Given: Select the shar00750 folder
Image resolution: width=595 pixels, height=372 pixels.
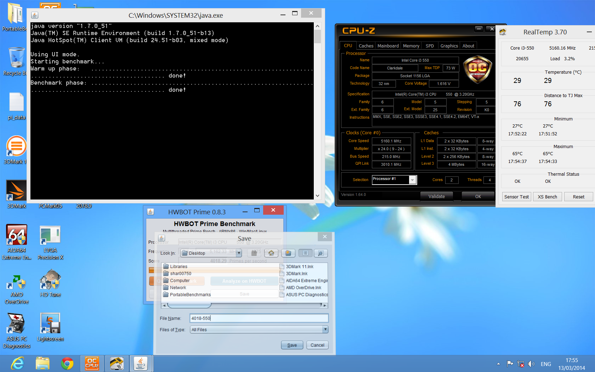Looking at the screenshot, I should 177,274.
